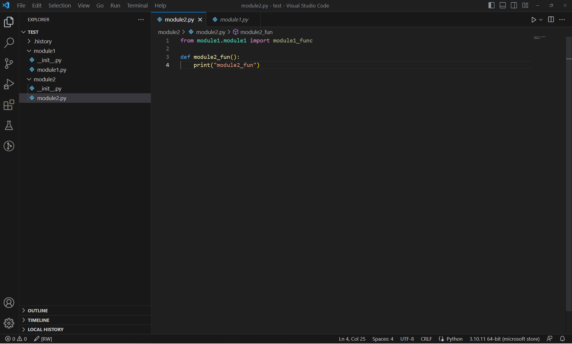Select module2.py in the explorer tree
The image size is (572, 344).
click(85, 98)
